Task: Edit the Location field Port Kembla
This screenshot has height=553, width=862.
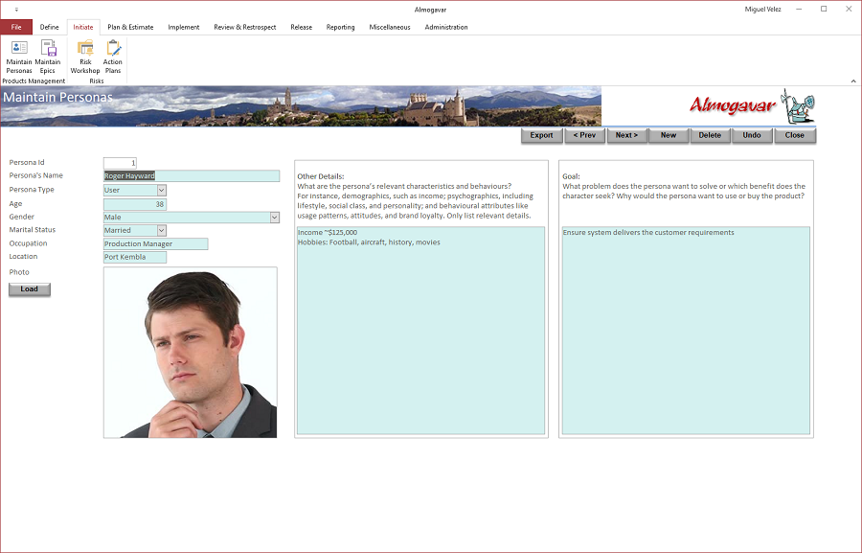Action: [135, 257]
